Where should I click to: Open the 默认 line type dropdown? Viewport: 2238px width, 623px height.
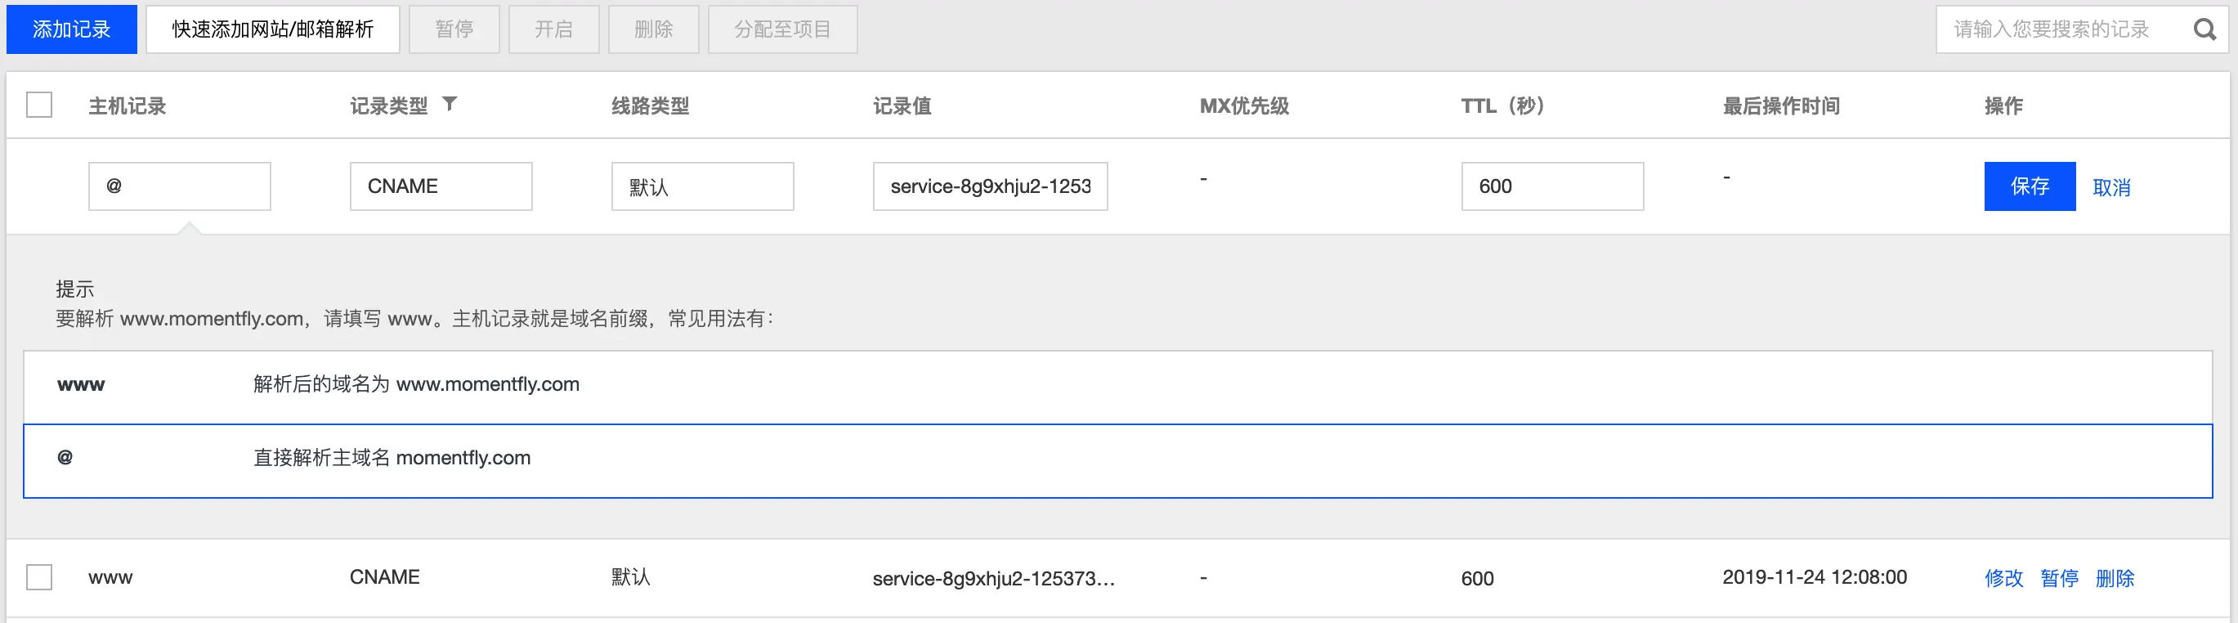click(x=703, y=186)
